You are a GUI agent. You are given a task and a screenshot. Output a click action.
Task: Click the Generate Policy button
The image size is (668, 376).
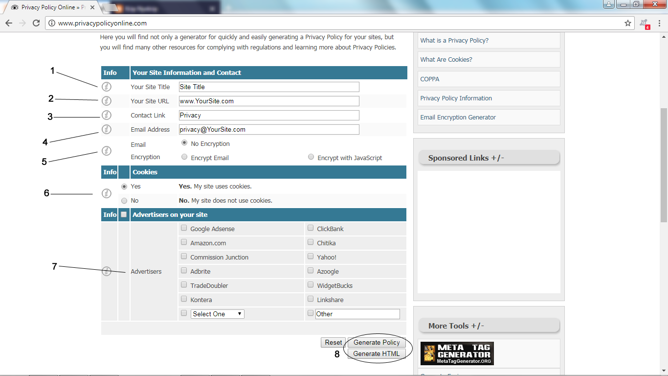click(x=377, y=343)
